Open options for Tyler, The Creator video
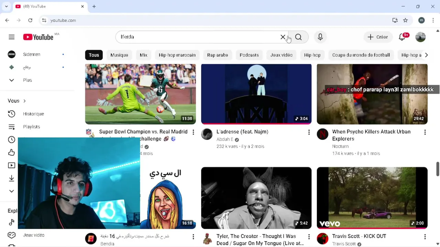The height and width of the screenshot is (247, 440). tap(309, 237)
